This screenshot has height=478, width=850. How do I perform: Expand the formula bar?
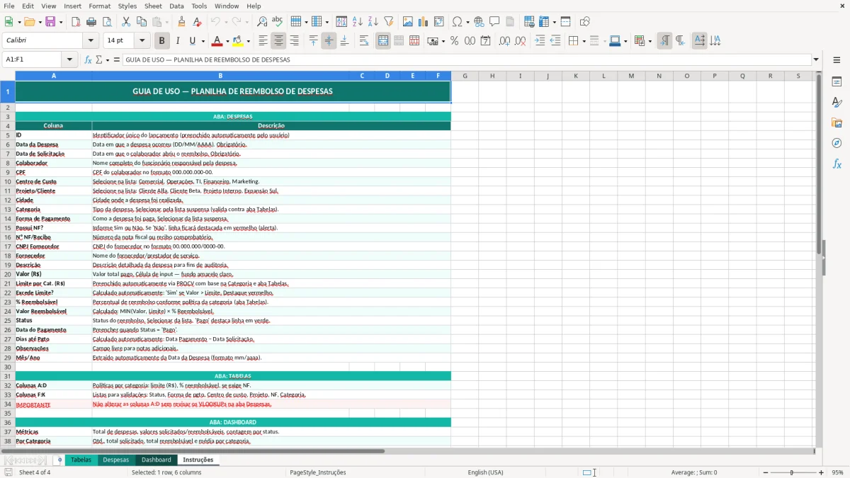pos(817,59)
